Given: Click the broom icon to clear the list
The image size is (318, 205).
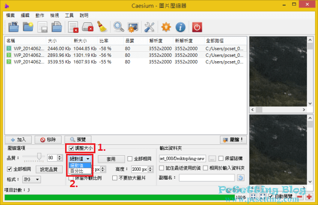Looking at the screenshot, I should point(103,27).
